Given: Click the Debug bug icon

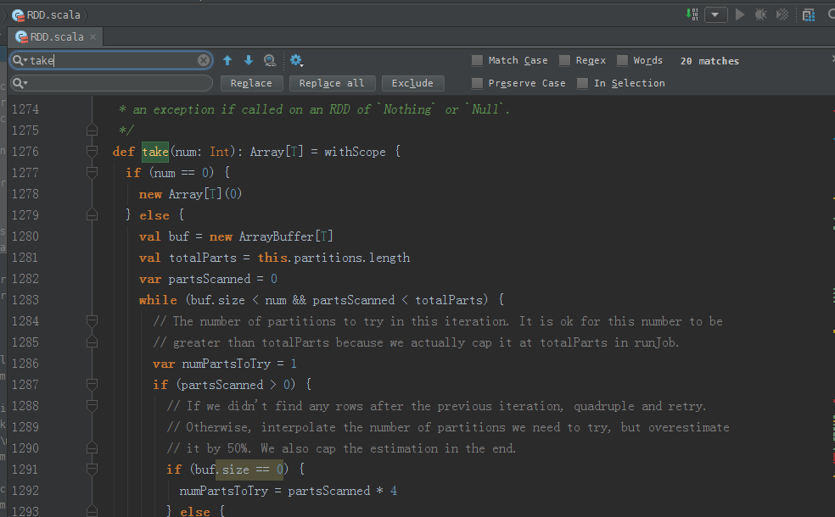Looking at the screenshot, I should [761, 14].
